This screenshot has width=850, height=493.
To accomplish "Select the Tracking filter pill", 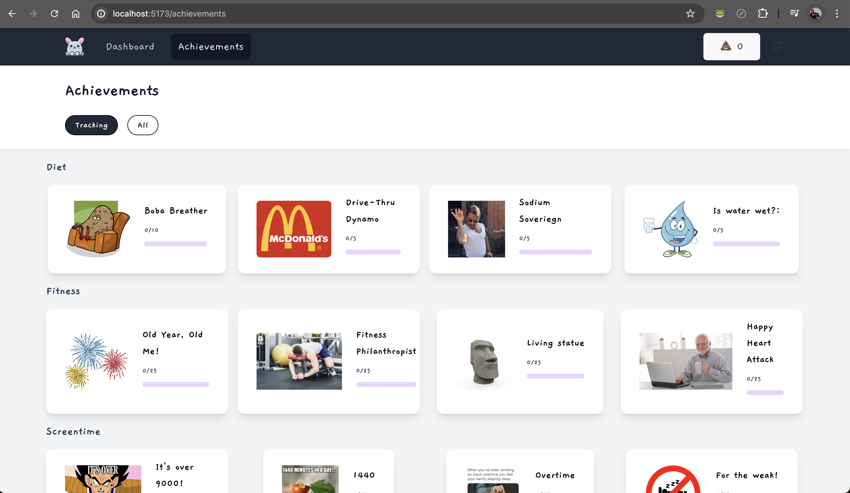I will point(91,125).
